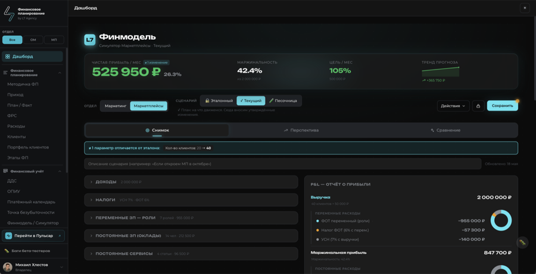This screenshot has height=274, width=536.
Task: Click the L7 badge next to Финмодель title
Action: (x=90, y=40)
